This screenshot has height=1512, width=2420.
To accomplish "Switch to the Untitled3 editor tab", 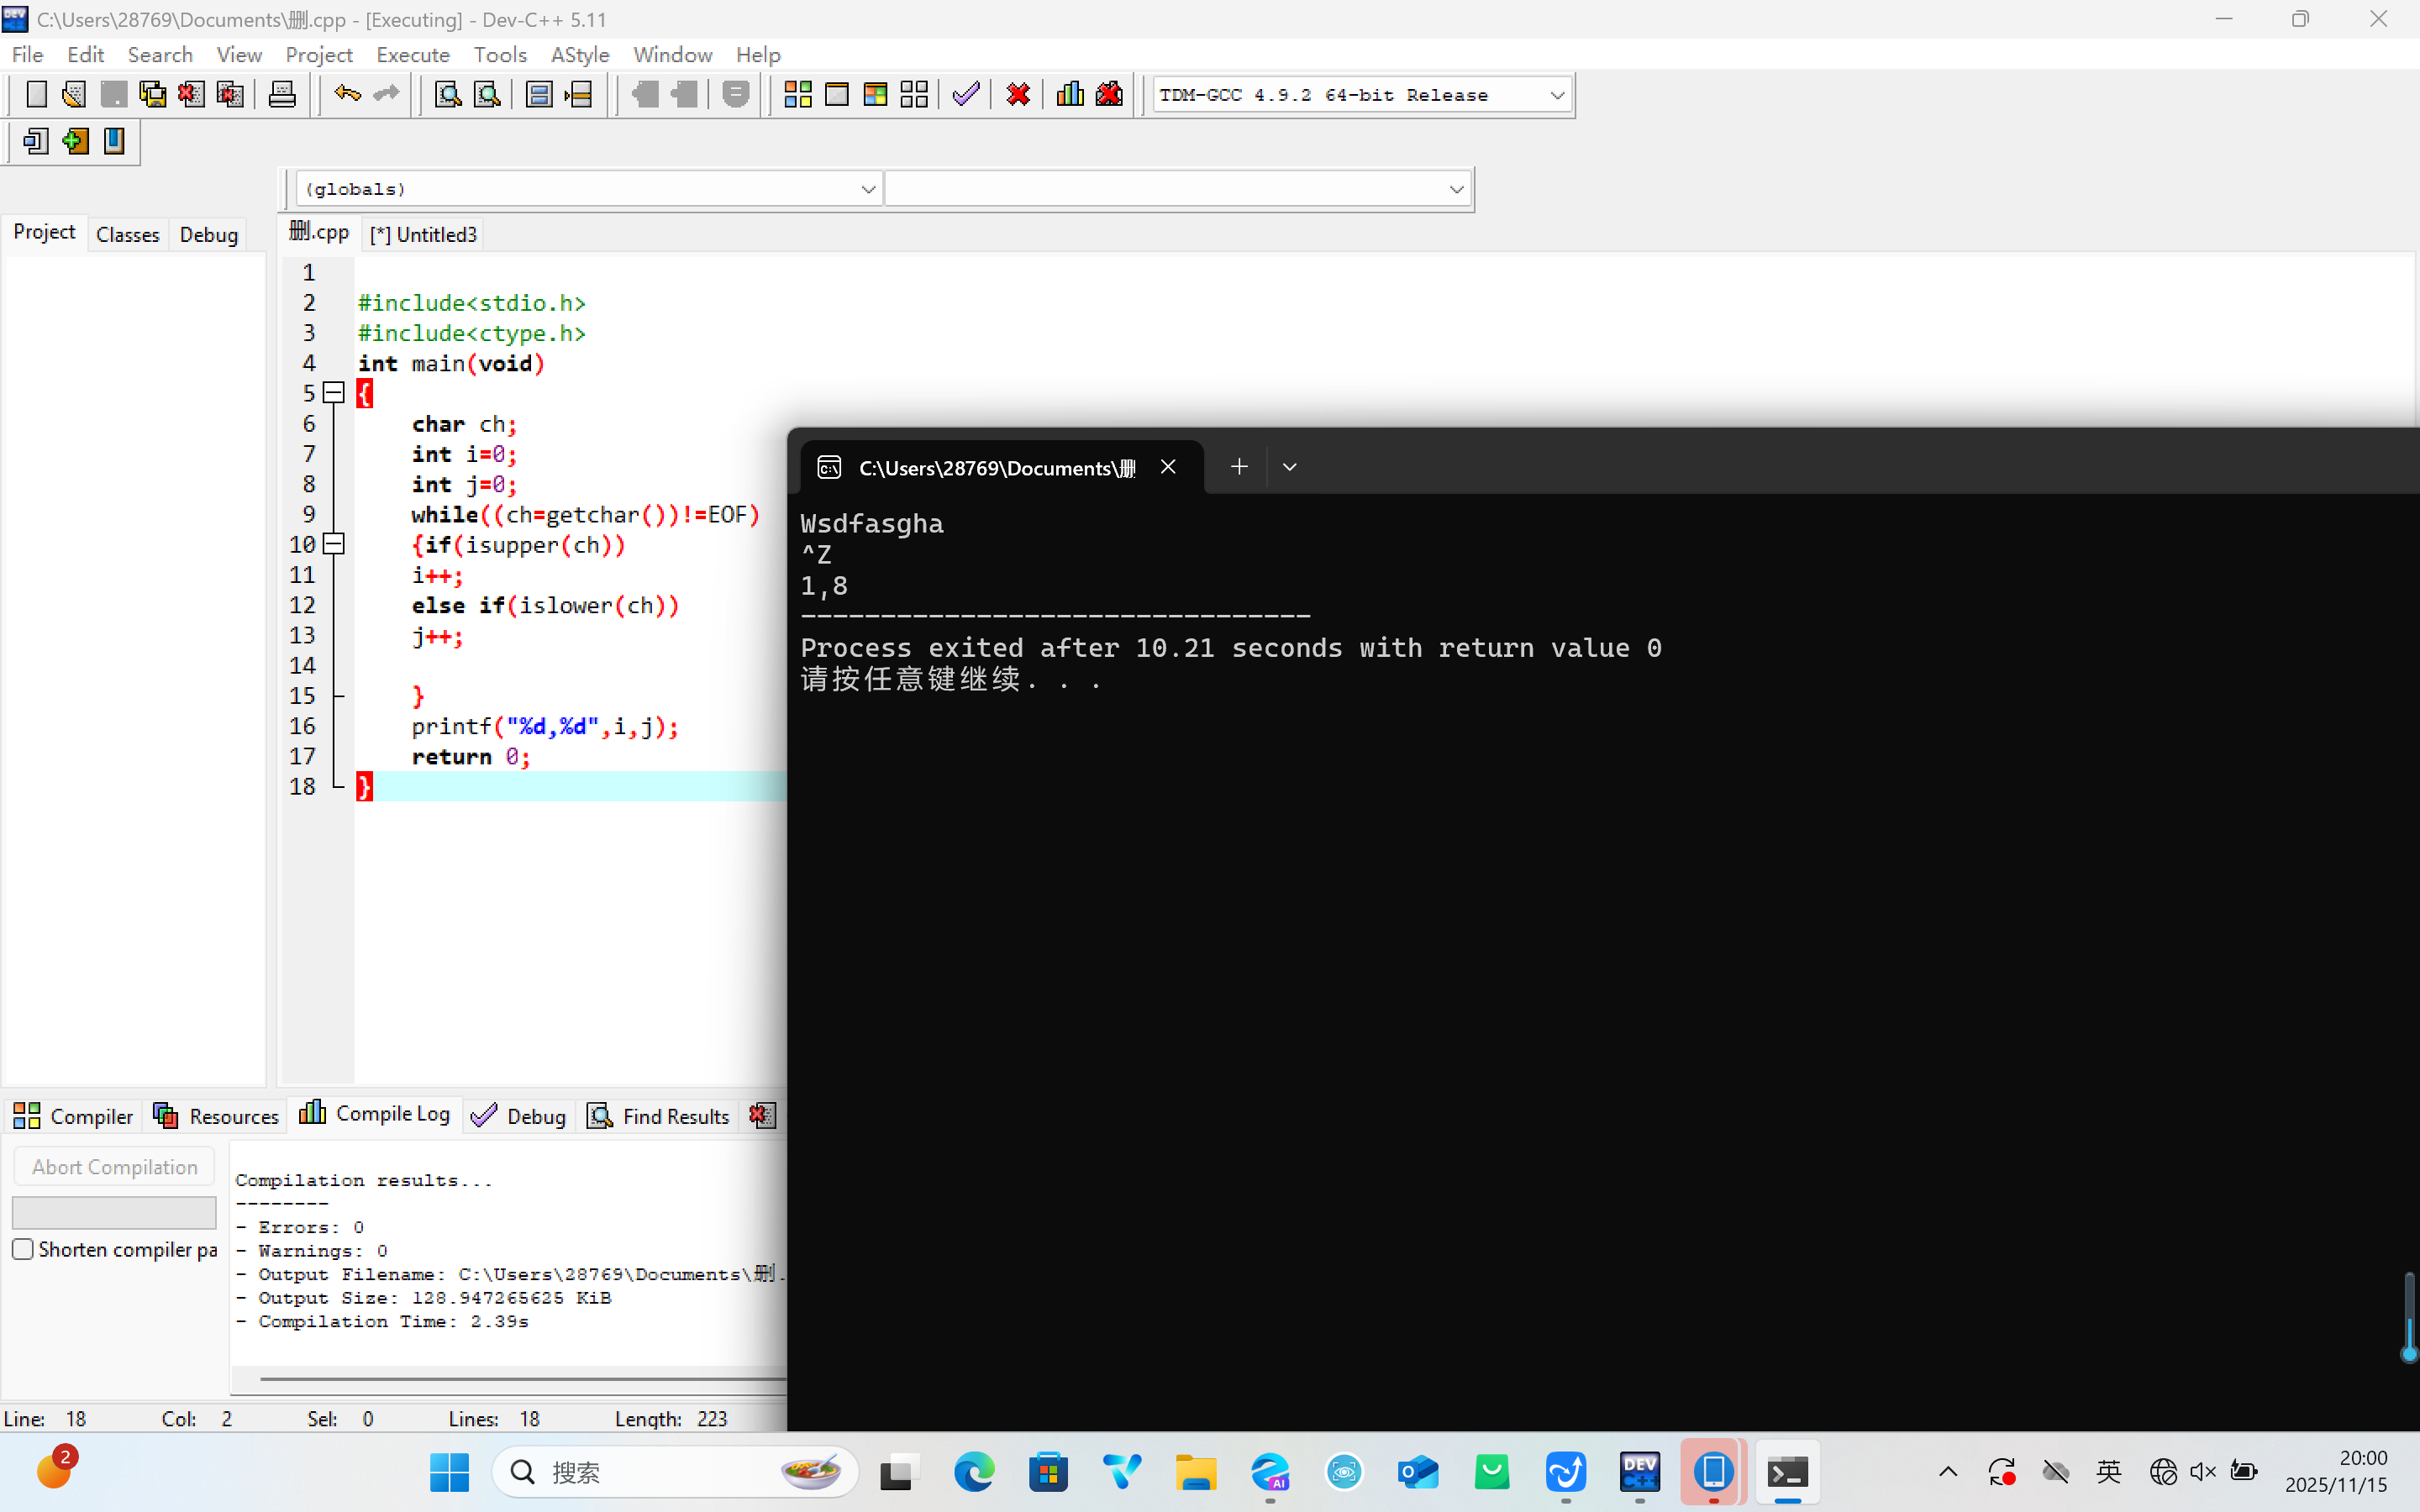I will (424, 234).
